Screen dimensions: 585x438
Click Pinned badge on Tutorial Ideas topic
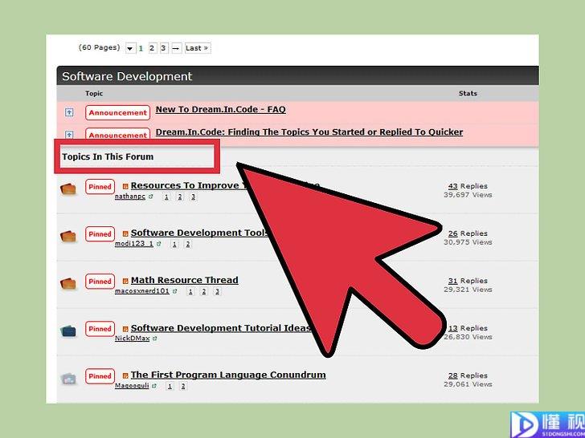click(x=100, y=329)
